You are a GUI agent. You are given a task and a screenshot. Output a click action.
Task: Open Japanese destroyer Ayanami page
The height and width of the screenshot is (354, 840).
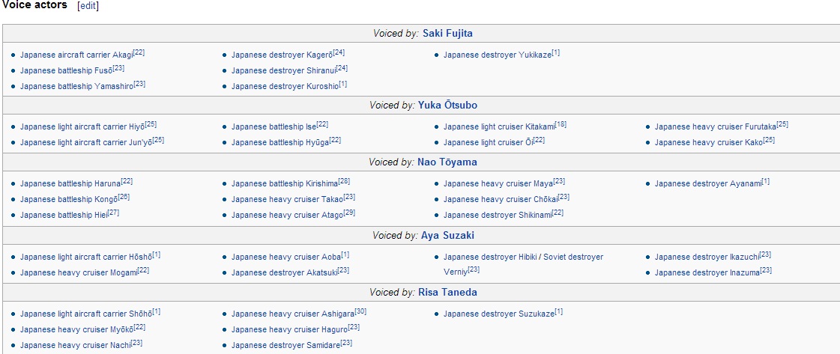pos(707,184)
